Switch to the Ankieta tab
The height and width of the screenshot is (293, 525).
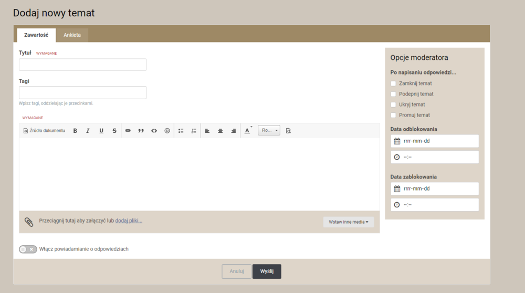coord(72,35)
